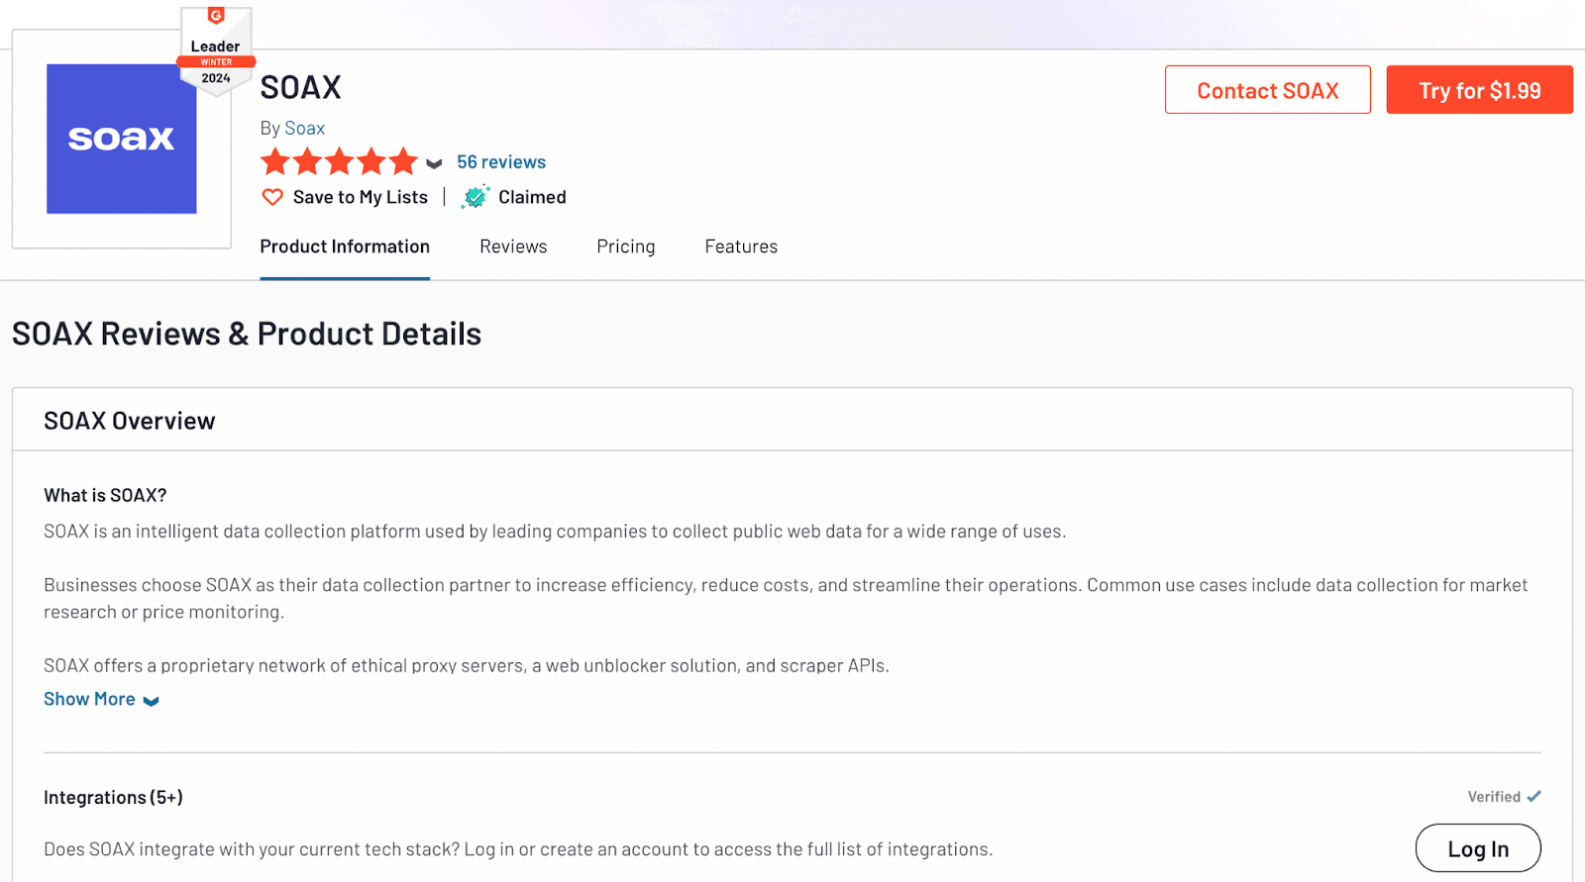Click the Log In button
The image size is (1585, 882).
1478,848
